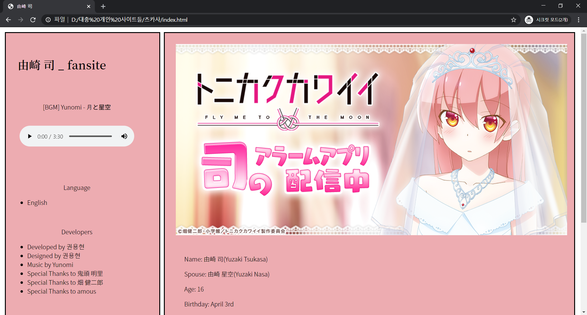View site information icon in address bar
This screenshot has height=315, width=587.
48,20
